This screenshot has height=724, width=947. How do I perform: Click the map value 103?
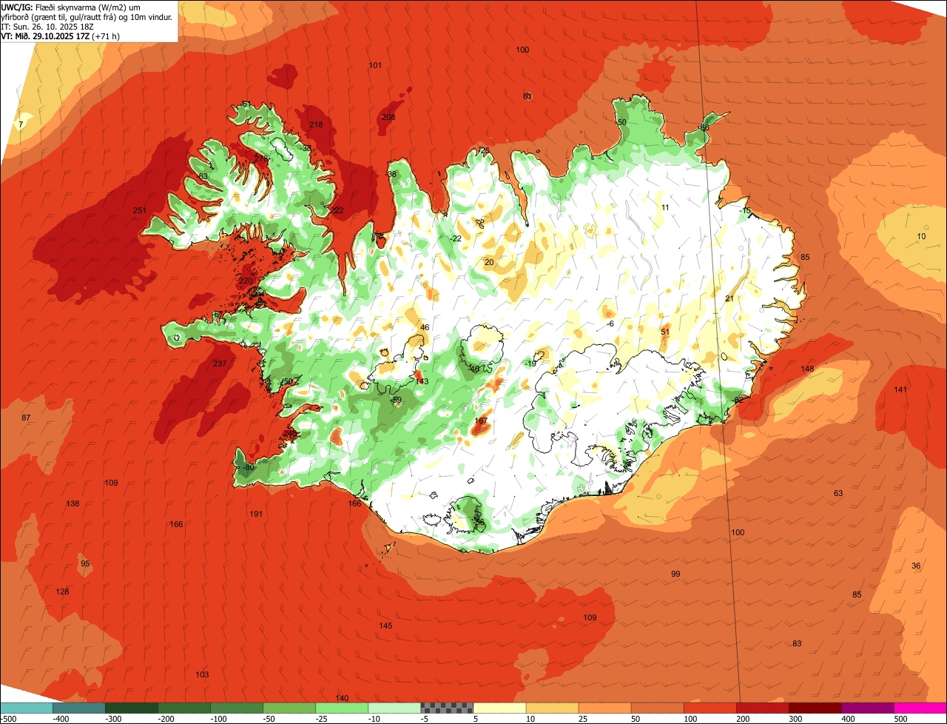click(x=202, y=674)
